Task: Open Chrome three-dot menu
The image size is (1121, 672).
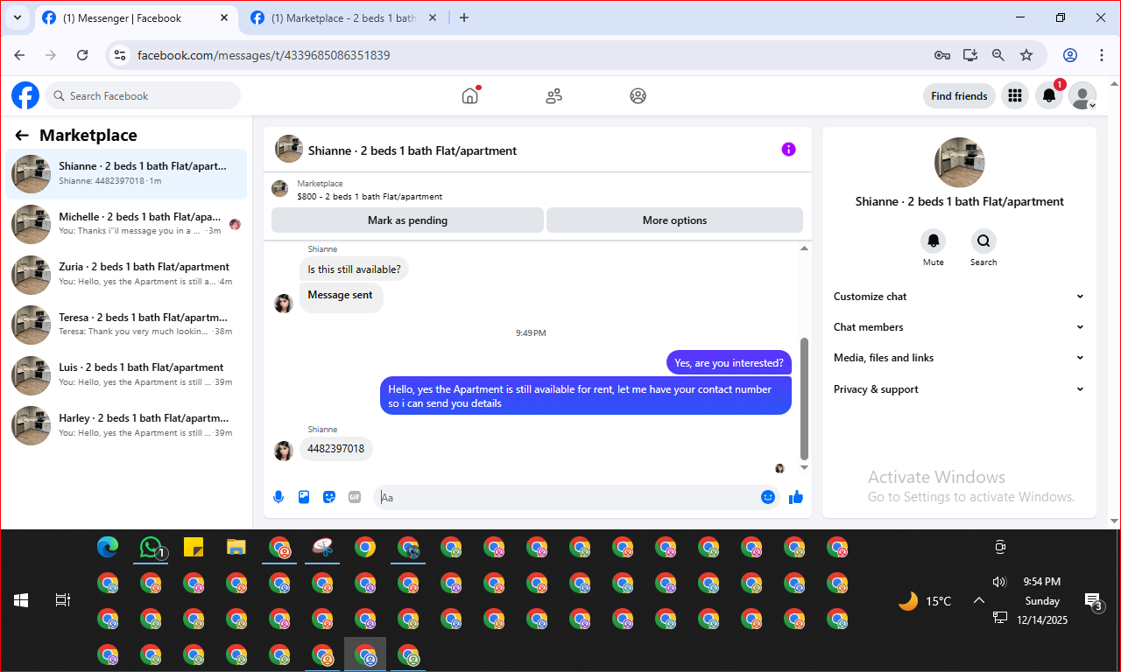Action: click(x=1102, y=55)
